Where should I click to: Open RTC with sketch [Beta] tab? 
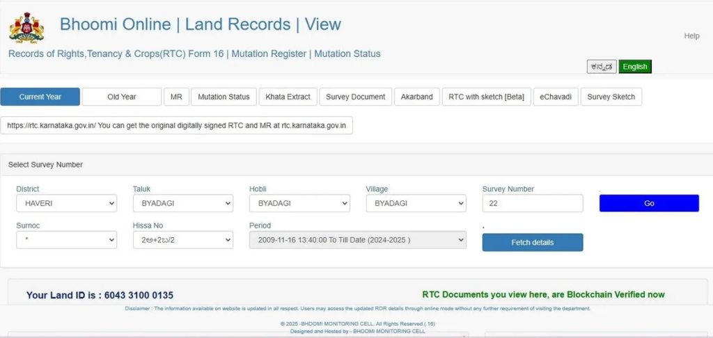click(486, 97)
